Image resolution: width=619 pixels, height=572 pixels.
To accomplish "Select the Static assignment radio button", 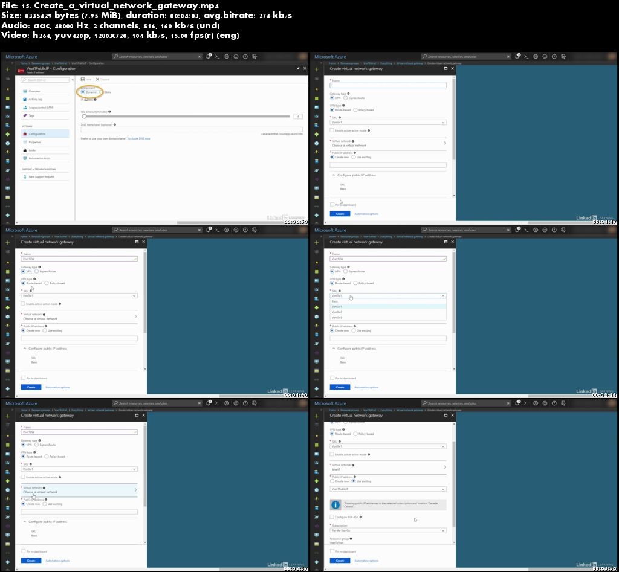I will tap(102, 92).
